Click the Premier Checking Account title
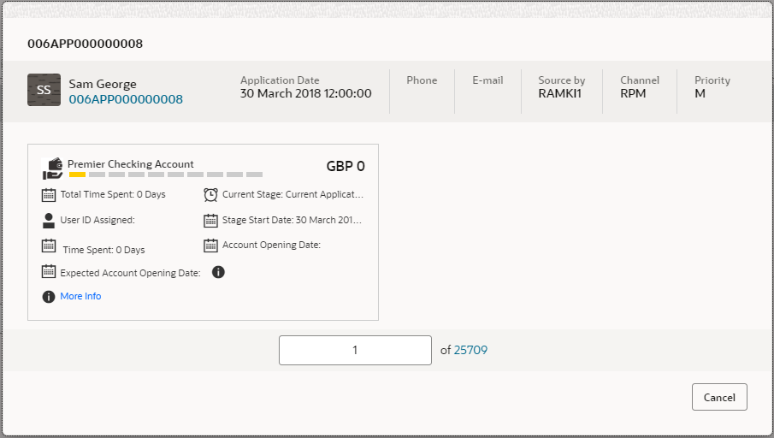This screenshot has width=774, height=438. [130, 164]
